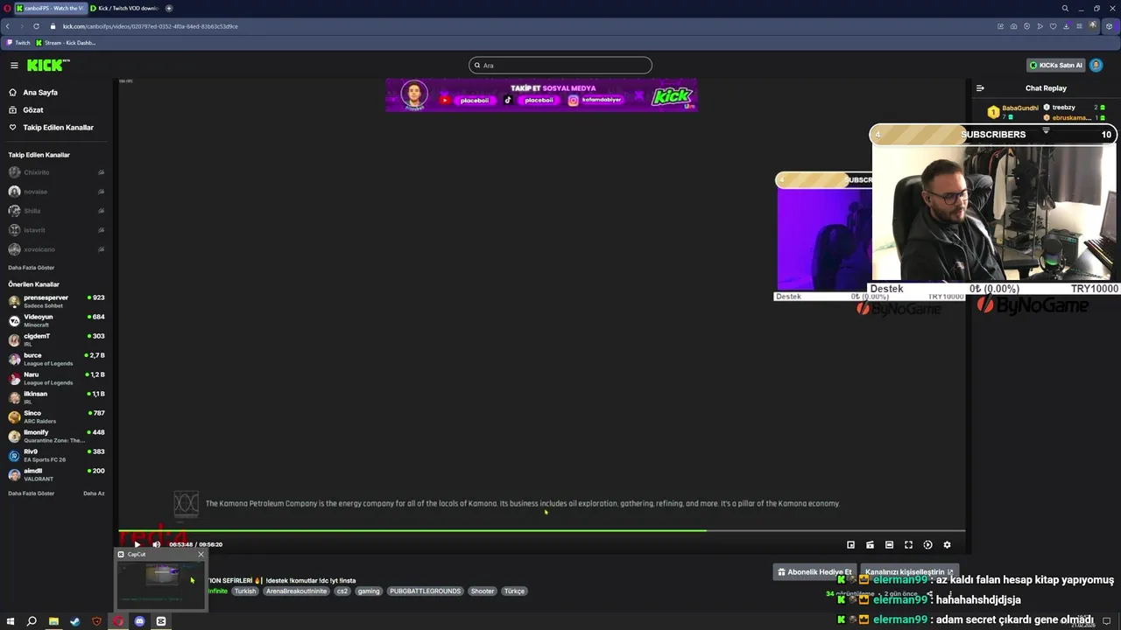Select the Shooter tag
Viewport: 1121px width, 630px height.
click(483, 591)
